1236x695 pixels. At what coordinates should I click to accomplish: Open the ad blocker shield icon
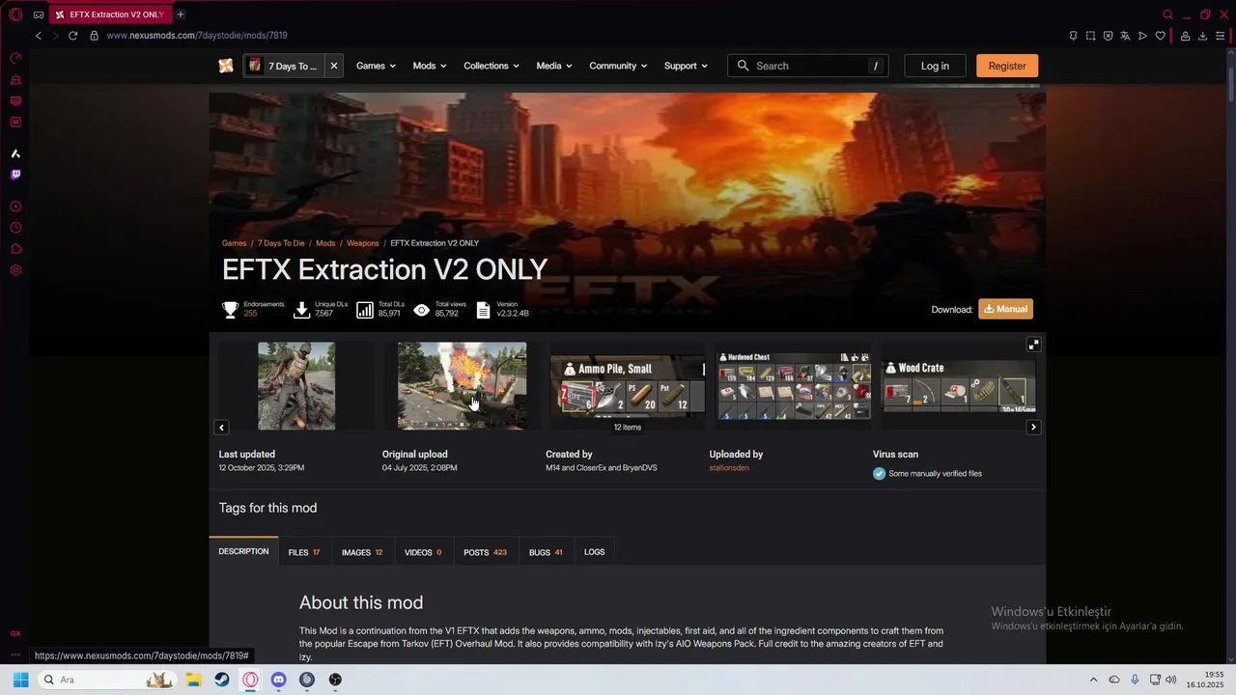[1108, 36]
